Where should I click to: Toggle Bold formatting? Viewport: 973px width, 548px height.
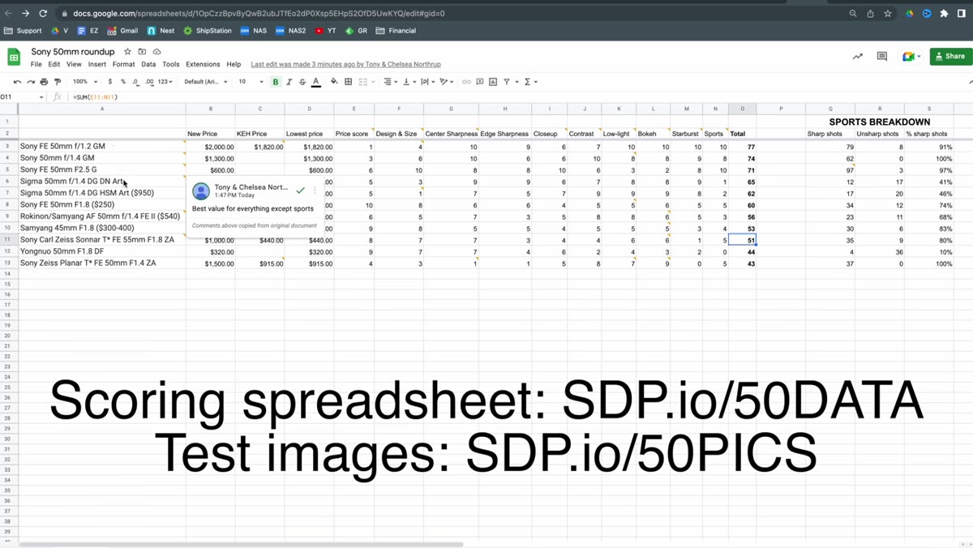pos(276,82)
